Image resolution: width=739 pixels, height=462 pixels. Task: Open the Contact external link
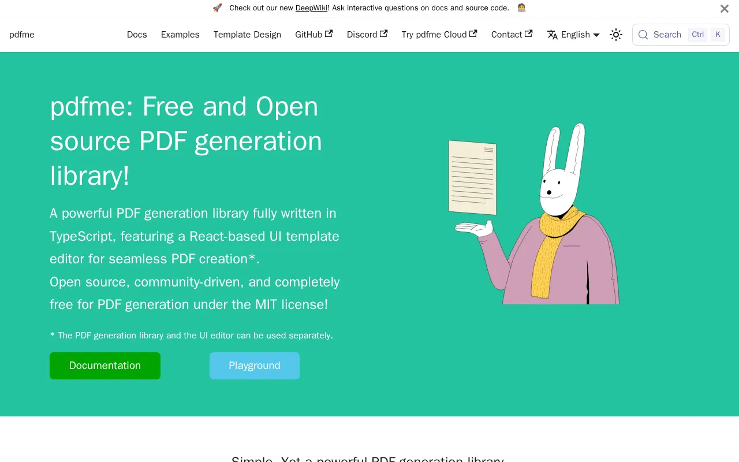pyautogui.click(x=512, y=35)
